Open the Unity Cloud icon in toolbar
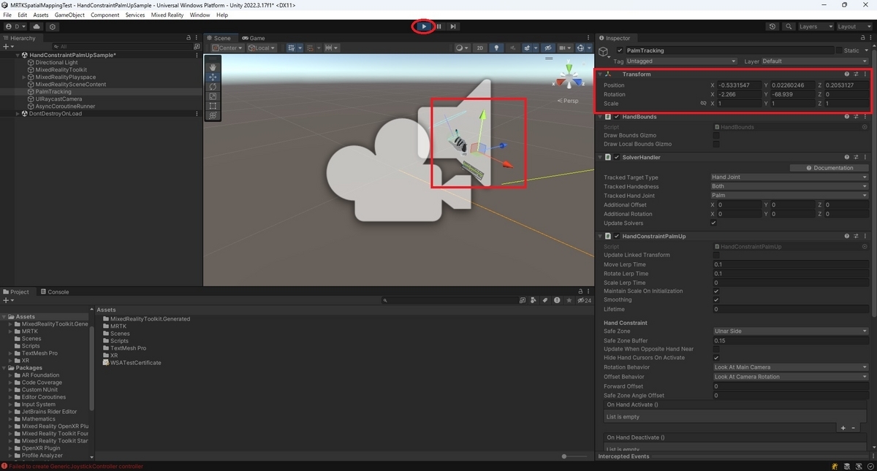The width and height of the screenshot is (877, 471). tap(37, 26)
